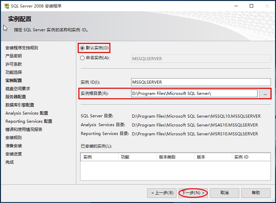Minimize the setup window
The width and height of the screenshot is (276, 203).
click(x=236, y=6)
